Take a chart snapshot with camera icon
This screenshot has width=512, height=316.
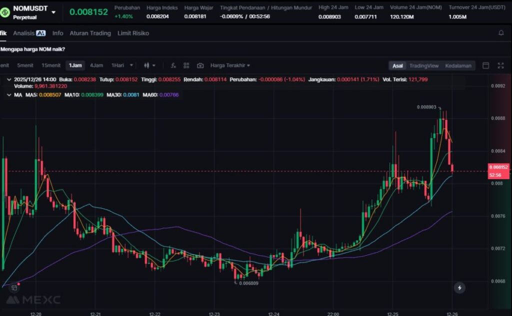(200, 65)
